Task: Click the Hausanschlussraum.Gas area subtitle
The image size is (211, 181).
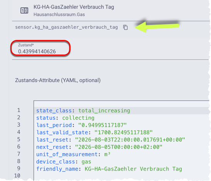Action: (x=59, y=15)
